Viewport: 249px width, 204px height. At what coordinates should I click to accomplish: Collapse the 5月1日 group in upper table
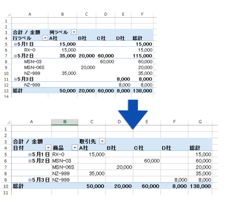click(15, 44)
